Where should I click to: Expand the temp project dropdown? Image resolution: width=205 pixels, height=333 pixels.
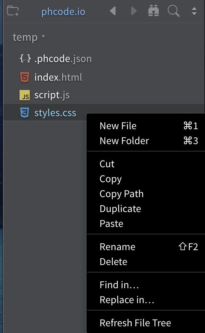point(29,37)
